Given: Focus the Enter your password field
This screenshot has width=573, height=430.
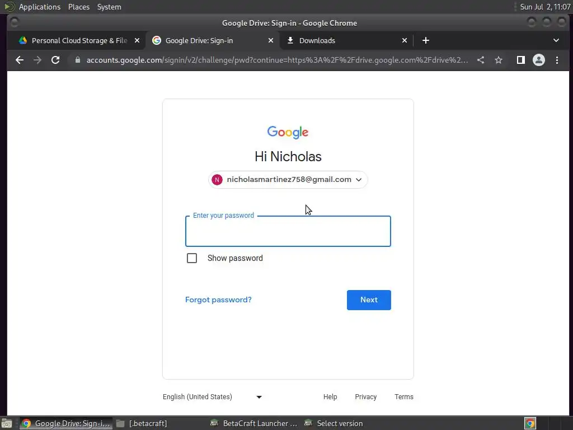Looking at the screenshot, I should (288, 231).
